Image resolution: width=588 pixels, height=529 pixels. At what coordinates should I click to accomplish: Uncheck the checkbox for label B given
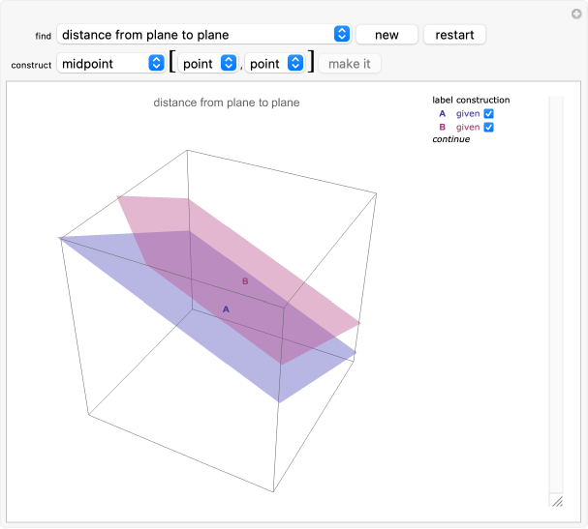coord(489,127)
